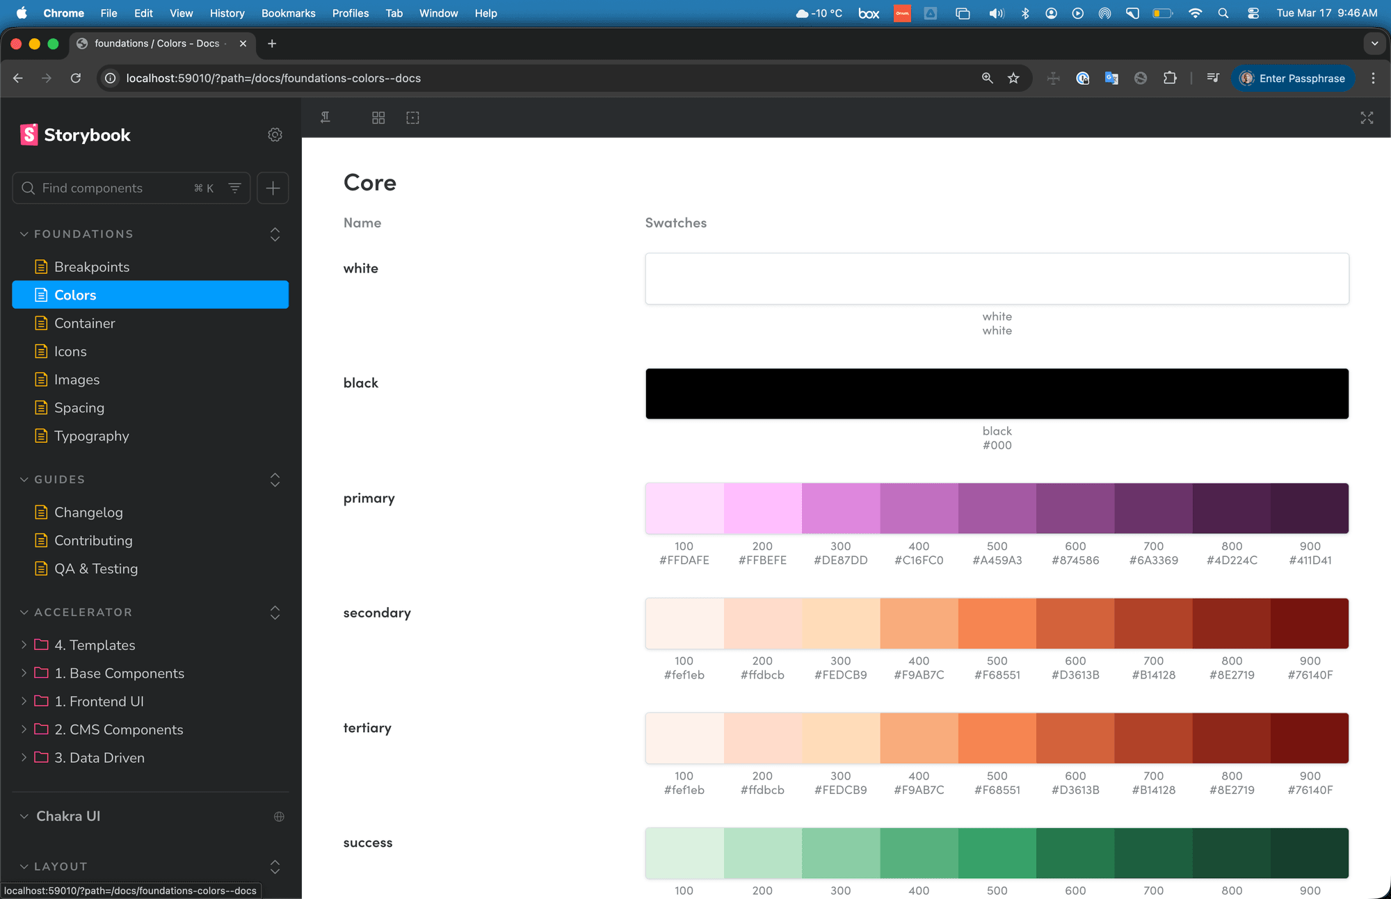Click the create new story plus button
1391x899 pixels.
tap(273, 188)
